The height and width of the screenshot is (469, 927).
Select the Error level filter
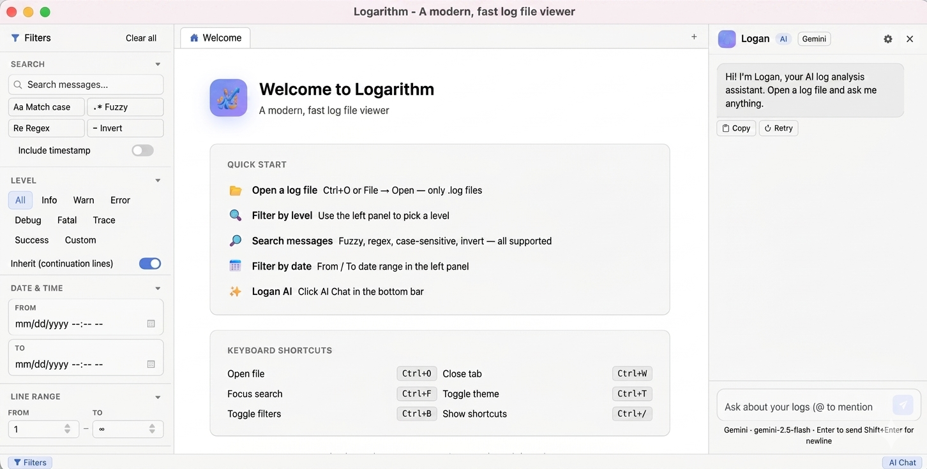pyautogui.click(x=120, y=200)
